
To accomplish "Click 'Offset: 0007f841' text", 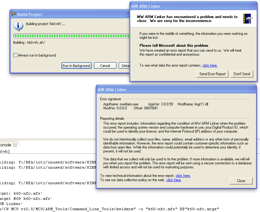I will [x=146, y=108].
